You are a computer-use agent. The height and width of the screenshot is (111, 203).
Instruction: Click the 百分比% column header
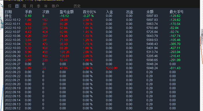pyautogui.click(x=89, y=12)
